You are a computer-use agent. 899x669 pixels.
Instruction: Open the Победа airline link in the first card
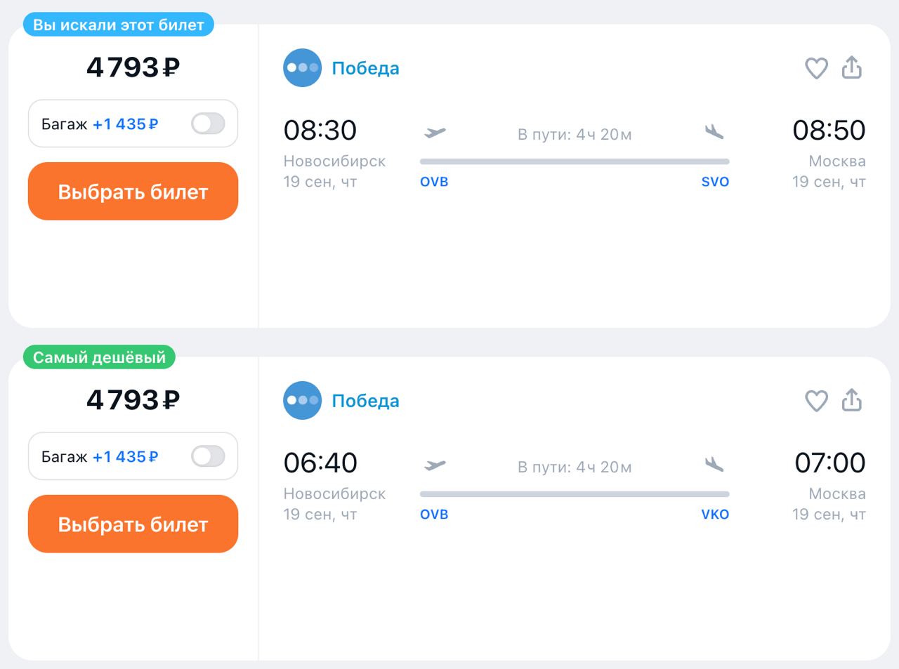[x=365, y=68]
